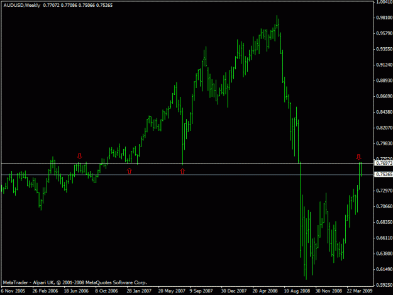Click the 0.66110 price axis label
The image size is (393, 295).
(x=384, y=238)
